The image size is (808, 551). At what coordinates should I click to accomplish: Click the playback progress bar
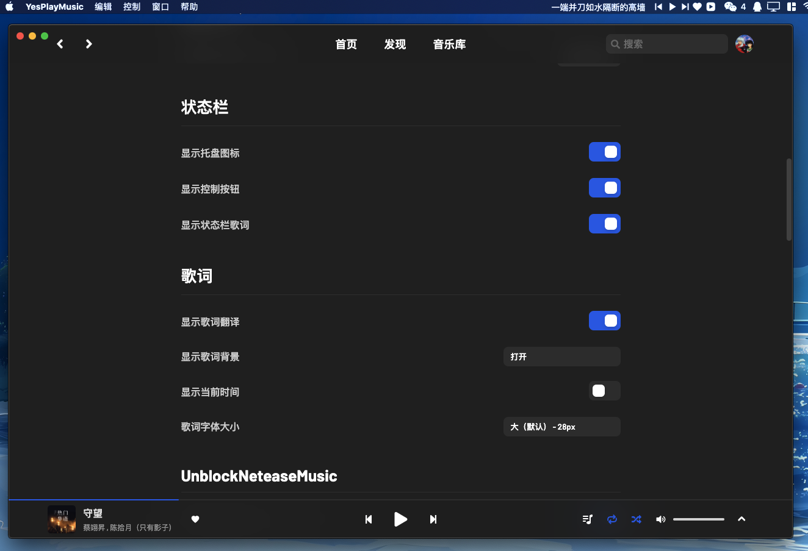(x=401, y=500)
